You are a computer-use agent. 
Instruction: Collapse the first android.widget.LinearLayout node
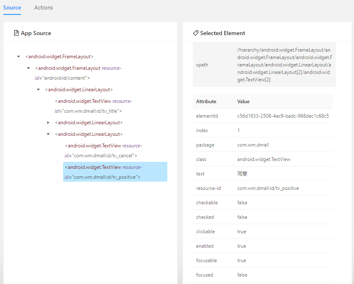coord(38,90)
